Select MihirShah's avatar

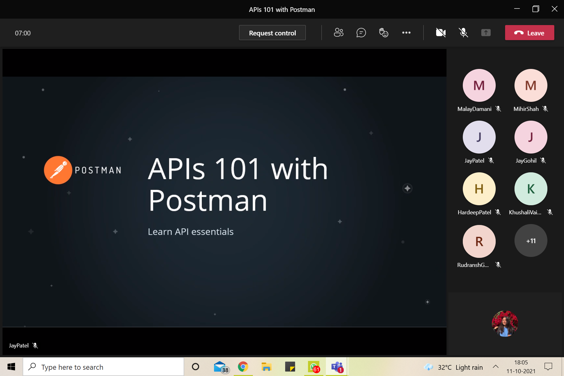click(x=531, y=85)
